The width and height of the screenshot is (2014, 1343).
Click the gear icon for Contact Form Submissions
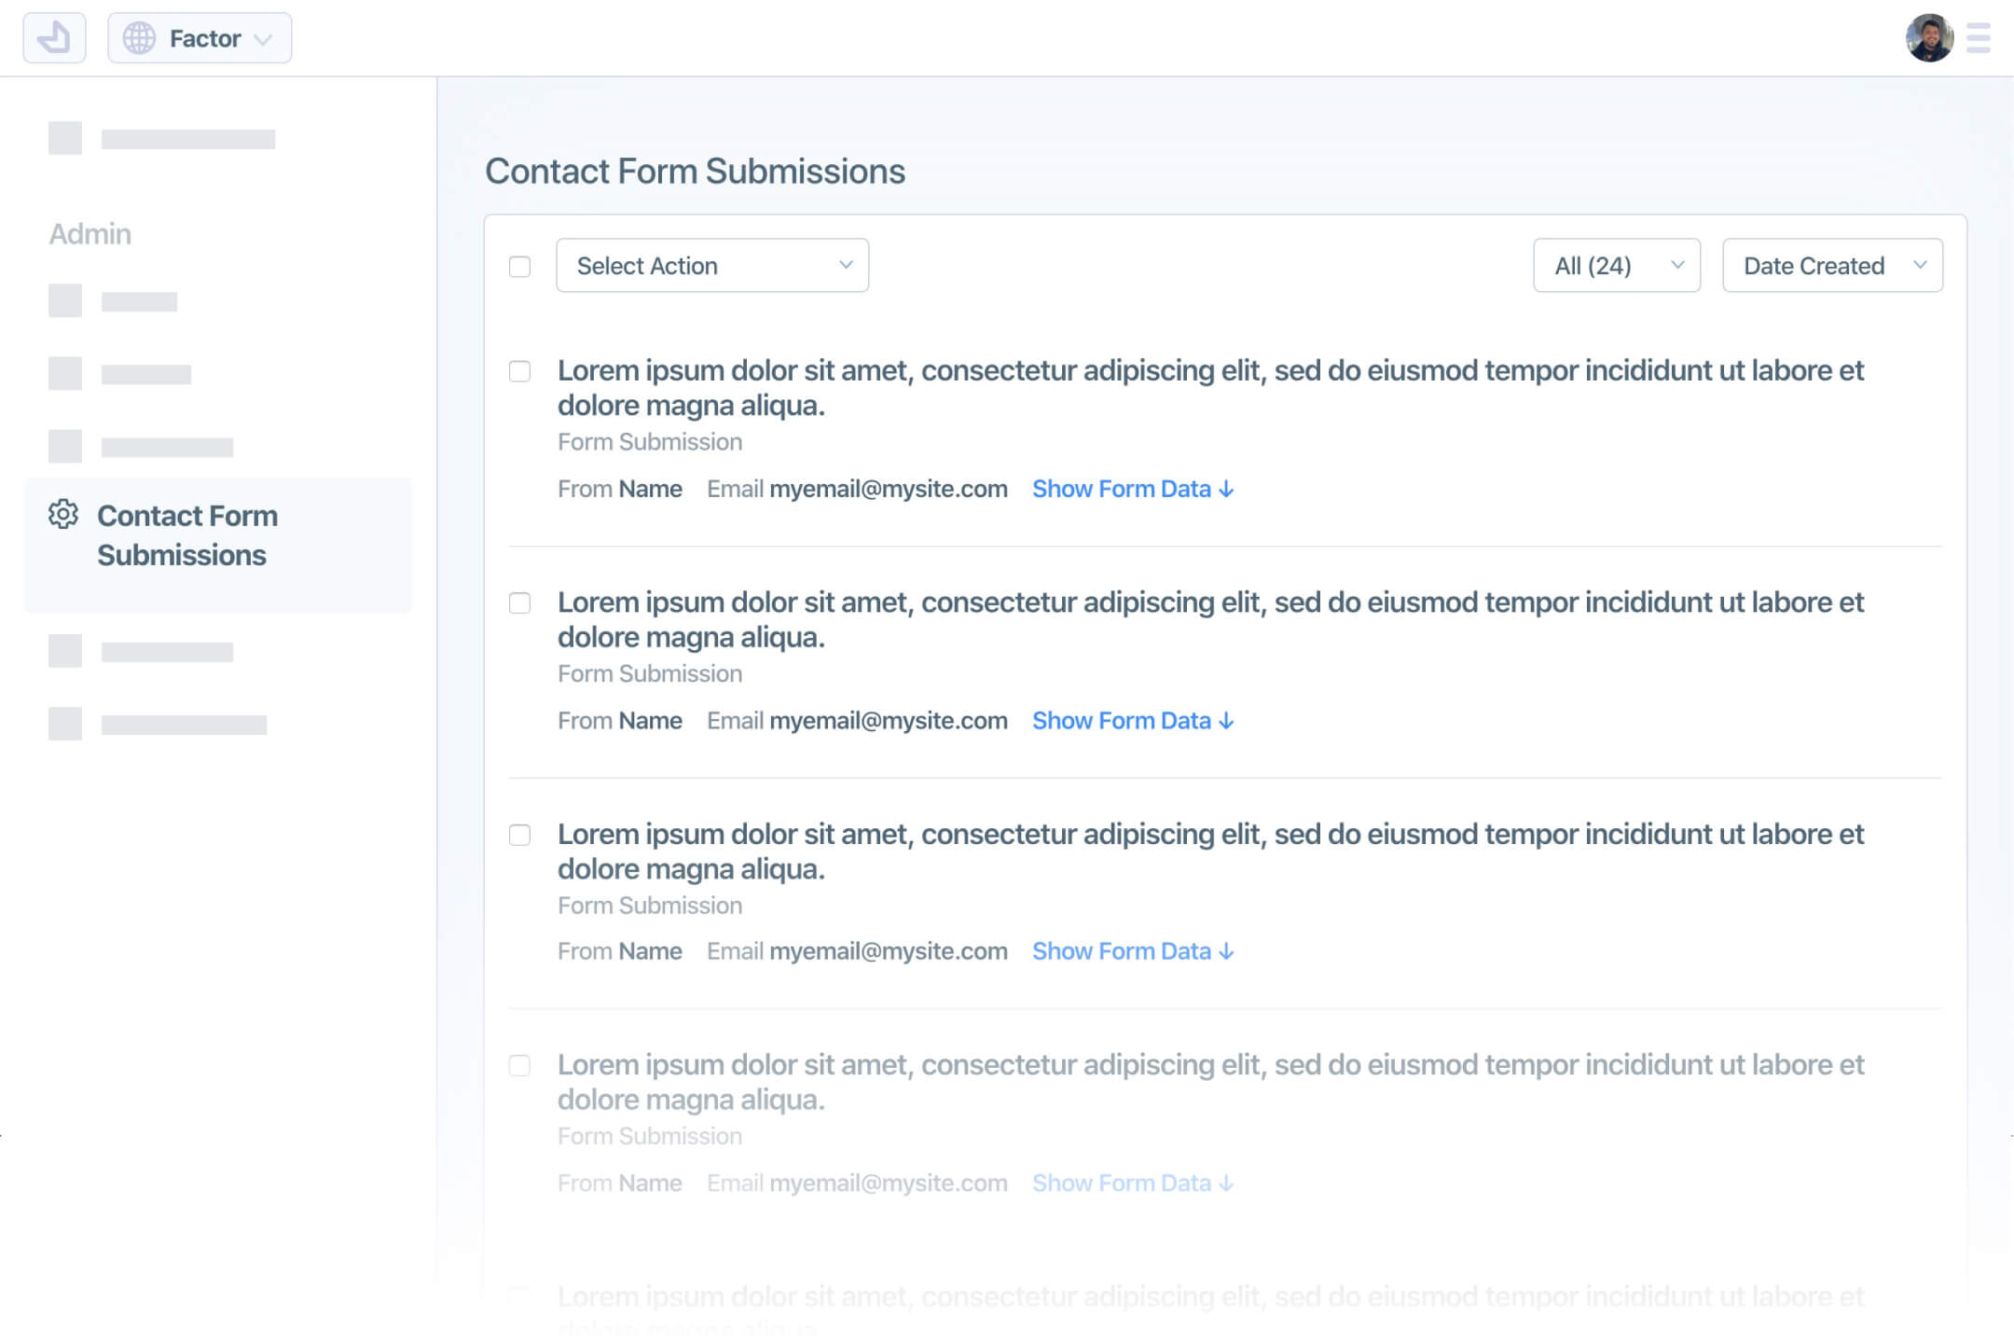coord(63,515)
